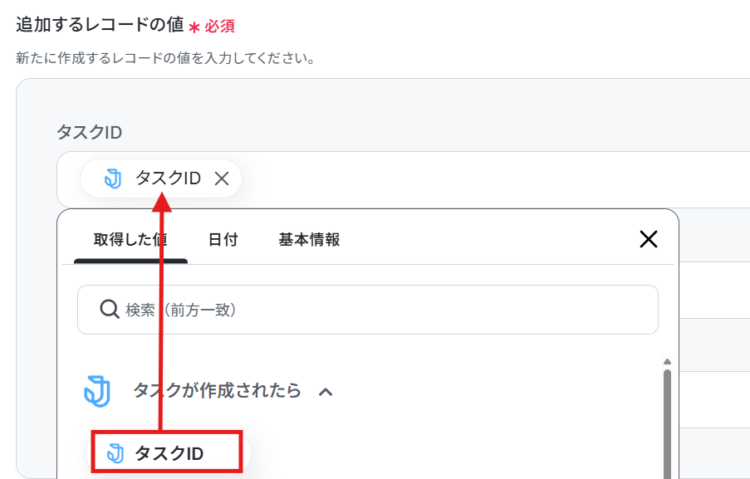
Task: Remove the タスクID chip with its X icon
Action: 222,178
